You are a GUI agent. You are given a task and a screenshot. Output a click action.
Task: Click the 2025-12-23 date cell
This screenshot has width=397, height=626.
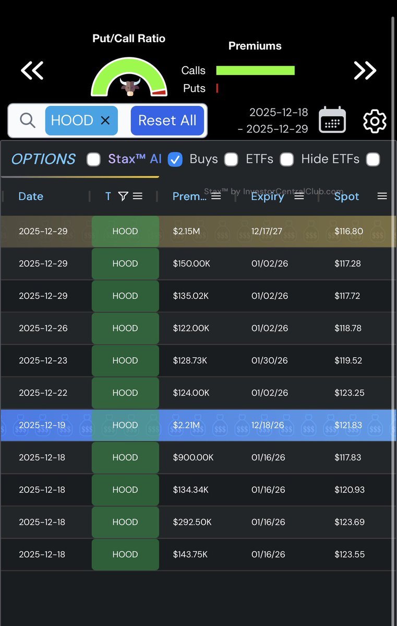tap(43, 360)
